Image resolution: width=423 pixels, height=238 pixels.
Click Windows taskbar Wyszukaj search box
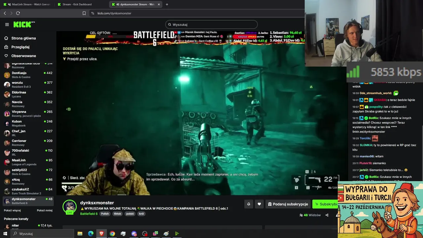pos(42,234)
